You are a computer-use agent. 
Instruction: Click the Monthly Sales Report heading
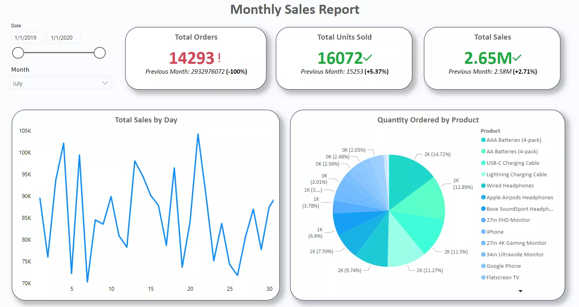click(x=295, y=10)
